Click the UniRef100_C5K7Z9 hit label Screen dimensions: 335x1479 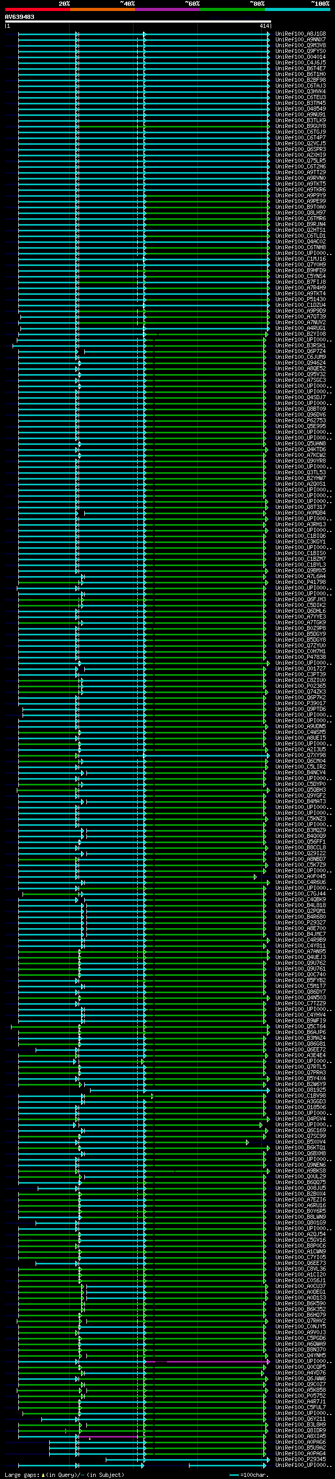pyautogui.click(x=300, y=865)
